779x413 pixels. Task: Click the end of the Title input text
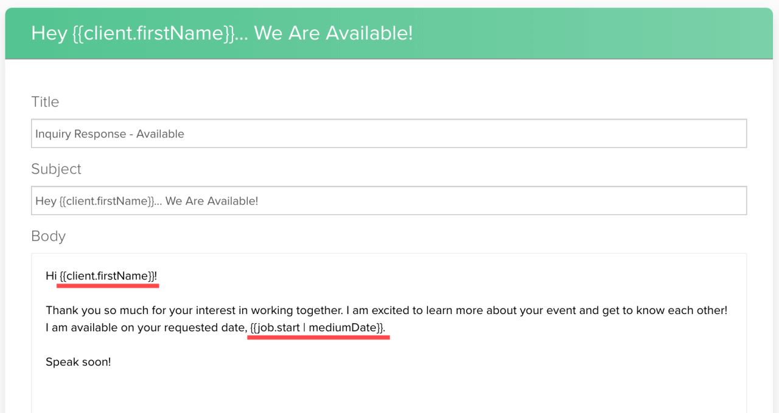pos(186,134)
